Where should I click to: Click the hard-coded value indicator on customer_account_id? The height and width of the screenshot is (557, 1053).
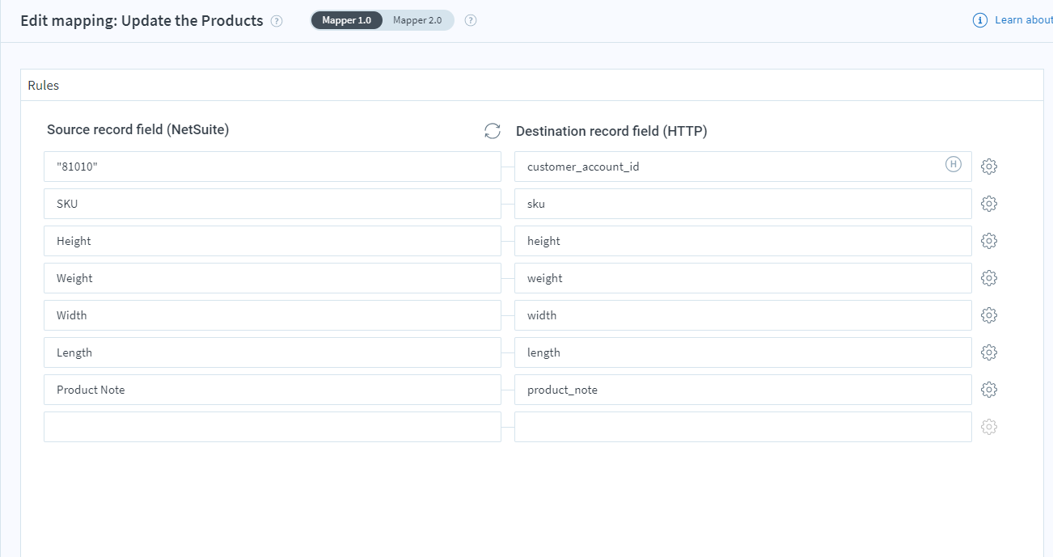tap(953, 164)
